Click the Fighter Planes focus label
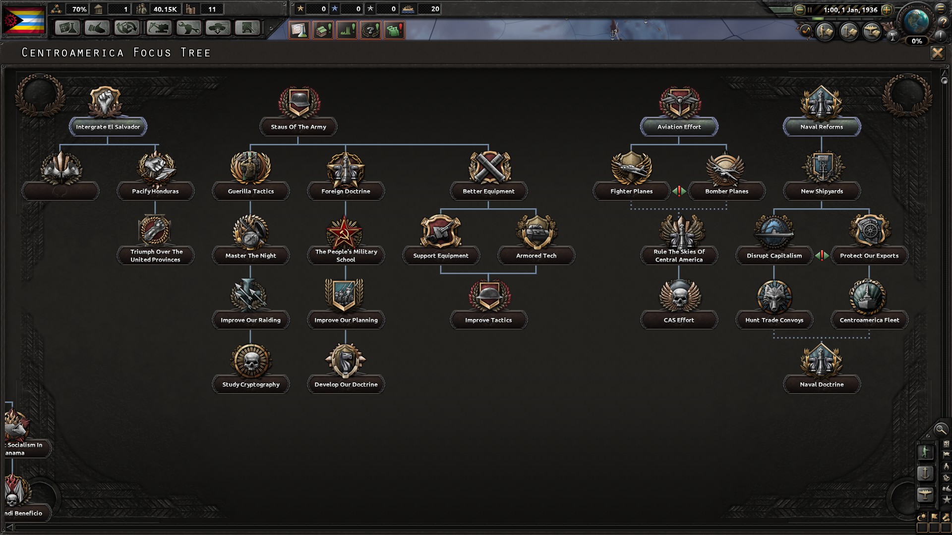The height and width of the screenshot is (535, 952). tap(631, 191)
